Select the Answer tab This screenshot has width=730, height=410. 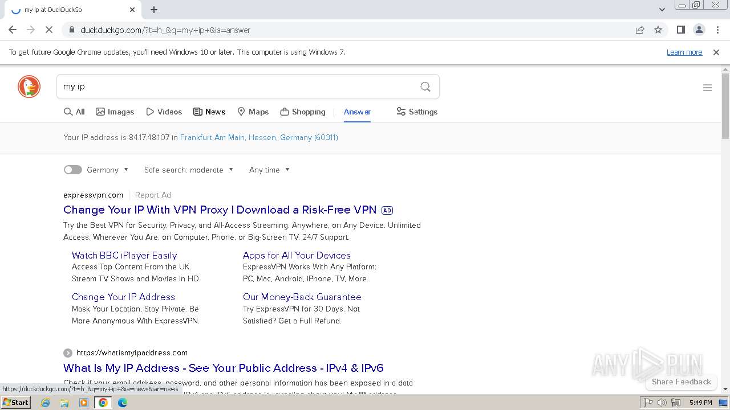point(357,112)
